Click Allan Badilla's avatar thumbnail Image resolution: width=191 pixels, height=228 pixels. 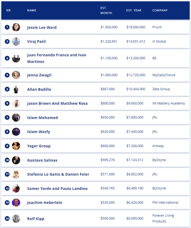click(x=16, y=89)
